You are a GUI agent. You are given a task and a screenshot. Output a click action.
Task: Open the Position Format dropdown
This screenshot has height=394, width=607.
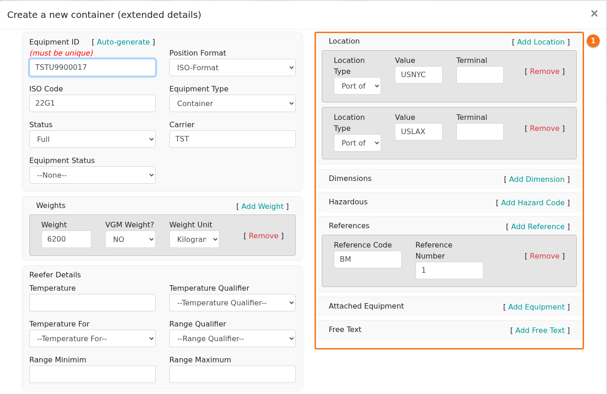pos(232,68)
